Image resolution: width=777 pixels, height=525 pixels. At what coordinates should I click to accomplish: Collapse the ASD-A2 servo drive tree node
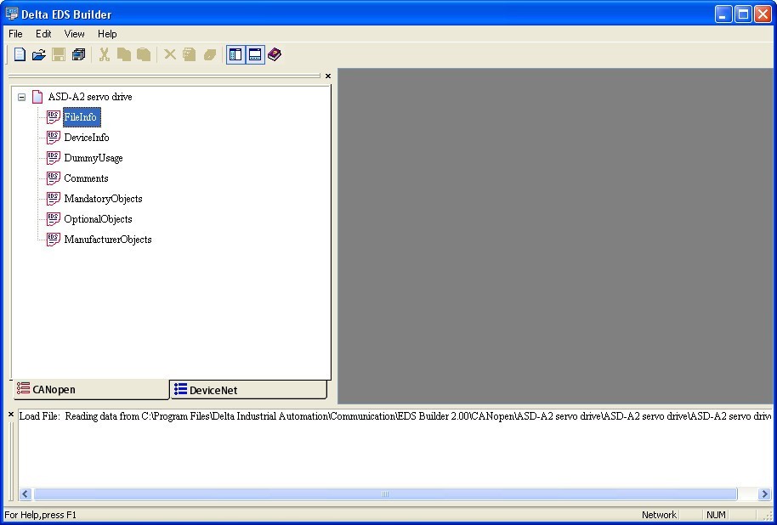22,97
